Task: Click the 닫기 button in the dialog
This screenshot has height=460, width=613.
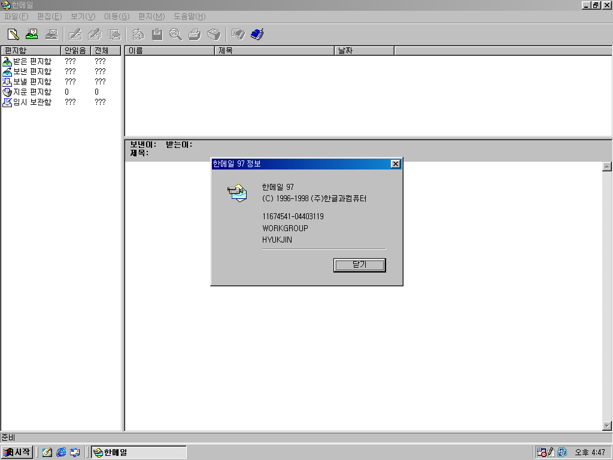Action: point(360,265)
